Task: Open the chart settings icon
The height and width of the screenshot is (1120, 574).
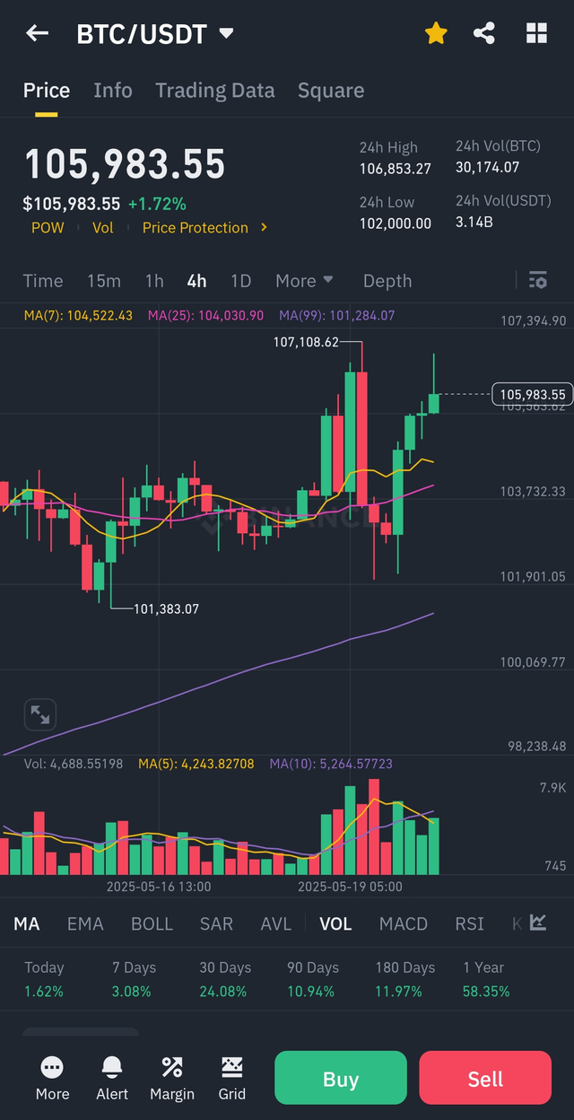Action: click(538, 281)
